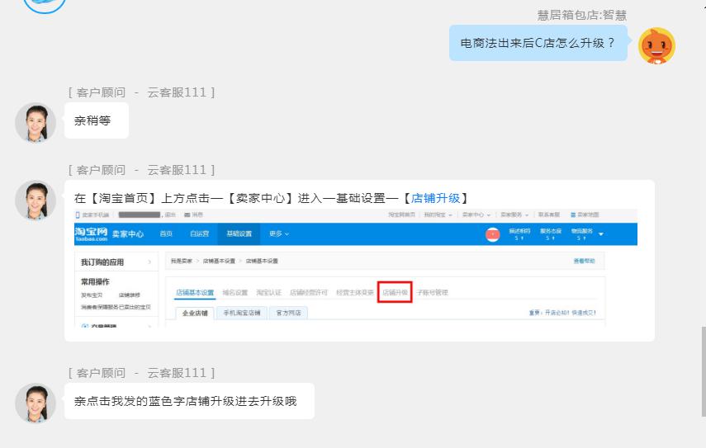Select the red-boxed 店铺升级 tab
The image size is (706, 448).
(x=395, y=292)
